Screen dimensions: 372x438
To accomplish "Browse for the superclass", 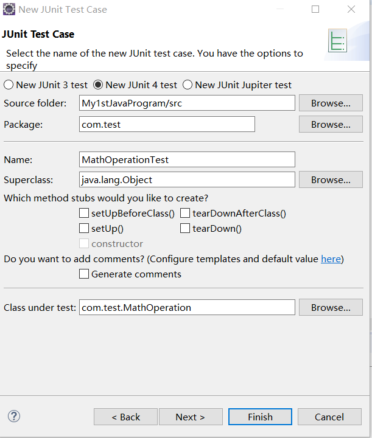I will pos(331,180).
